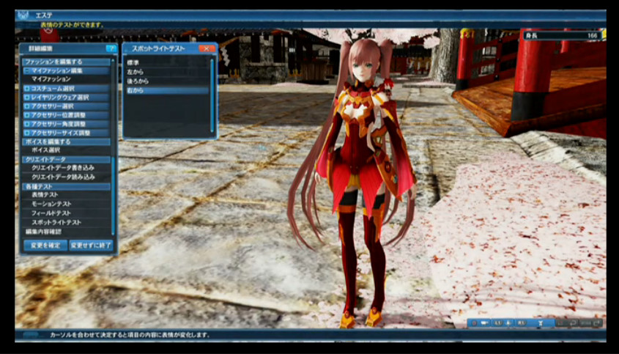
Task: Expand the レイヤリングウェア選択 section
Action: (x=27, y=97)
